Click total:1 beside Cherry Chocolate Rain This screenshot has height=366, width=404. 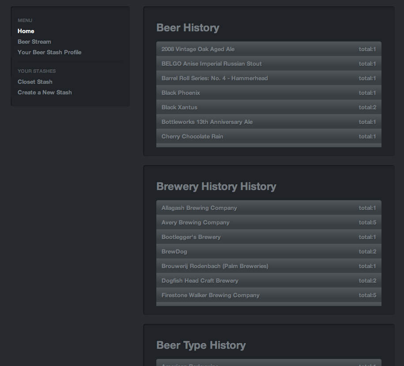[x=367, y=136]
